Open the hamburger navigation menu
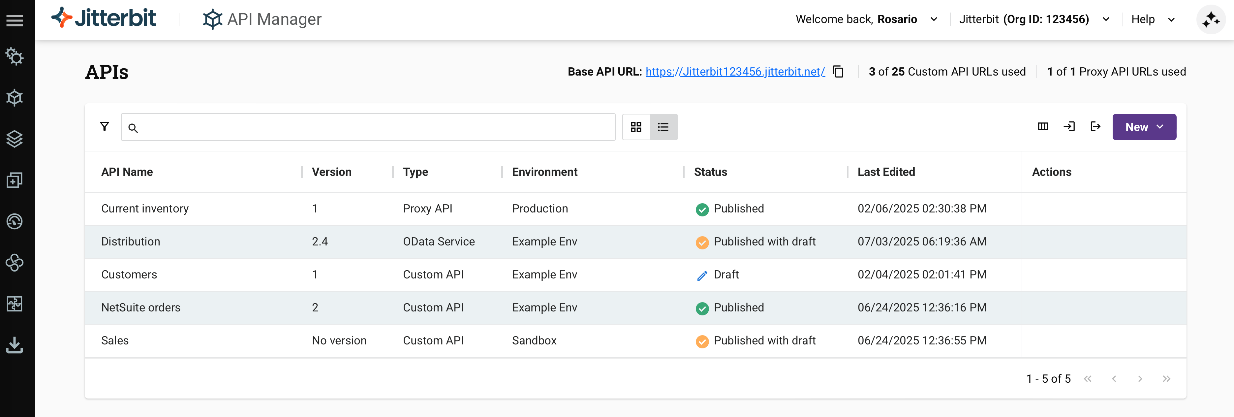The width and height of the screenshot is (1234, 417). pos(15,20)
